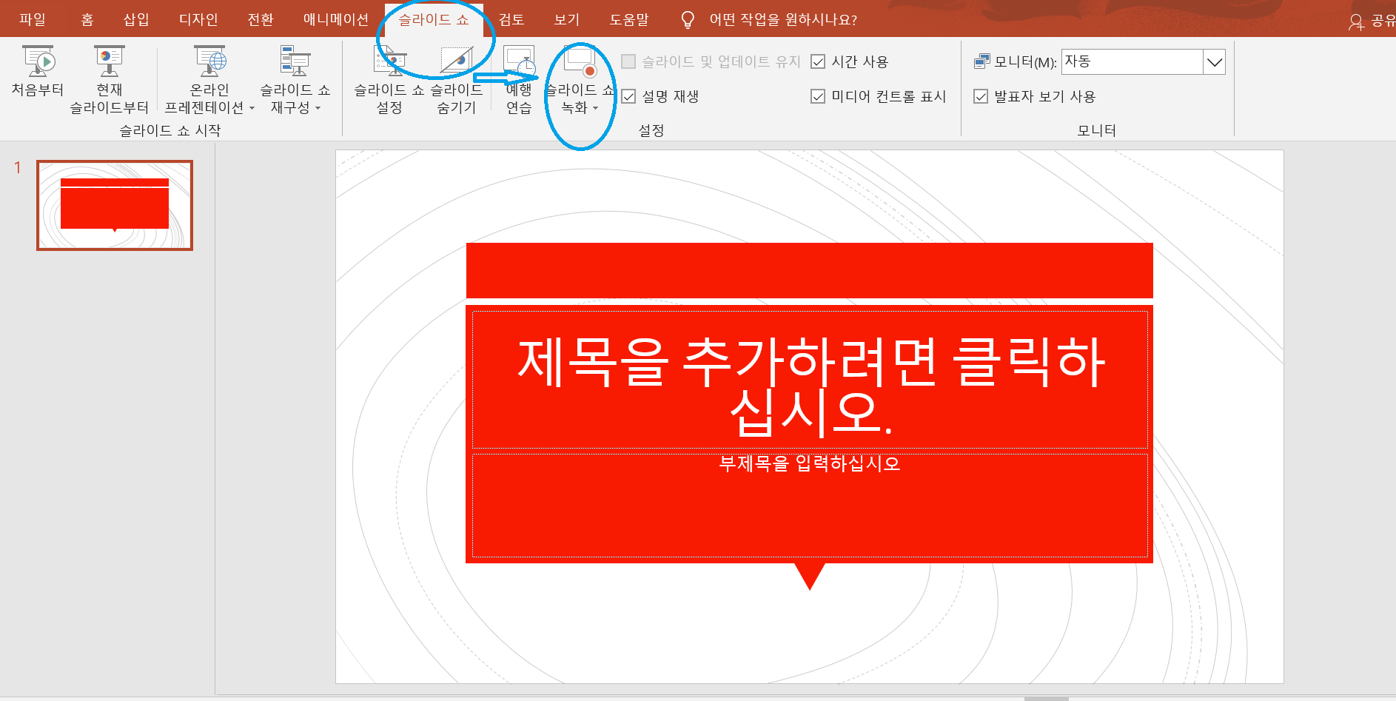Viewport: 1396px width, 701px height.
Task: Click the share (공유) person icon
Action: pyautogui.click(x=1355, y=22)
